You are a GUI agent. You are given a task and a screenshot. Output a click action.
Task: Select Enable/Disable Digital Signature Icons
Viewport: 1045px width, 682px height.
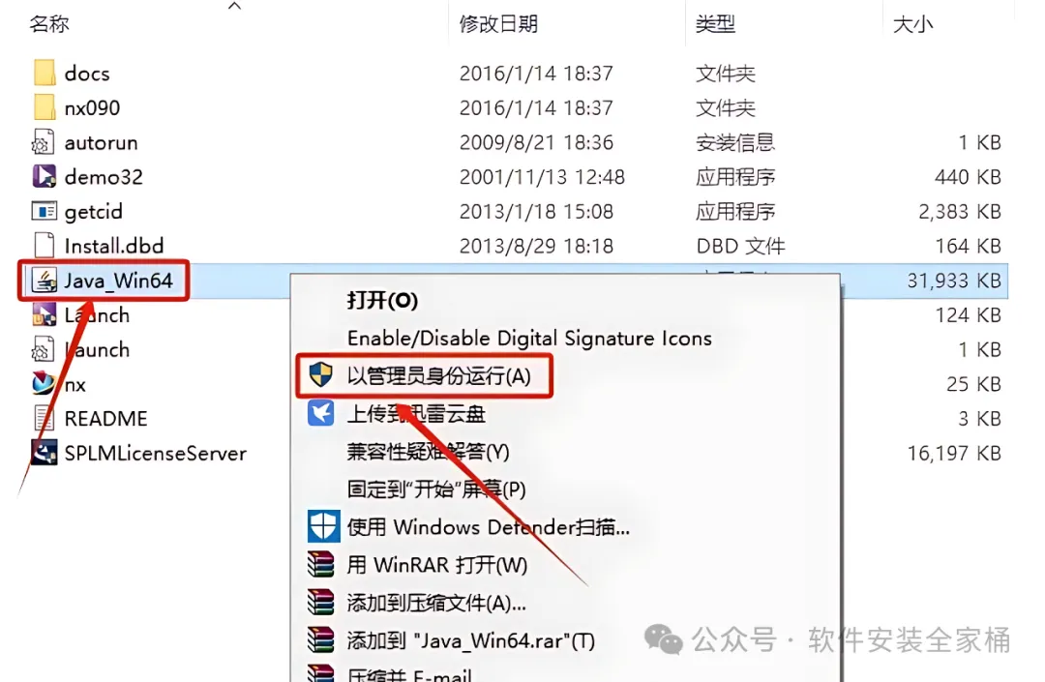click(x=530, y=339)
